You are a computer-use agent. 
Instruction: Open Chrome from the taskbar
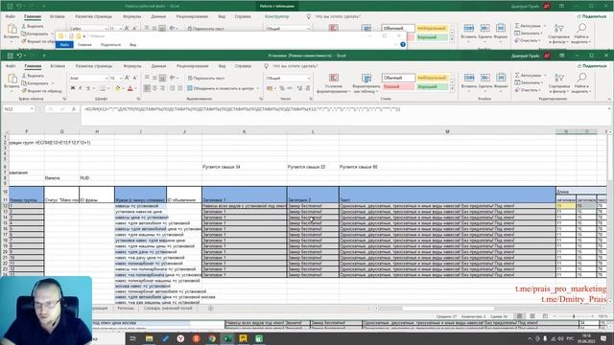tap(212, 338)
